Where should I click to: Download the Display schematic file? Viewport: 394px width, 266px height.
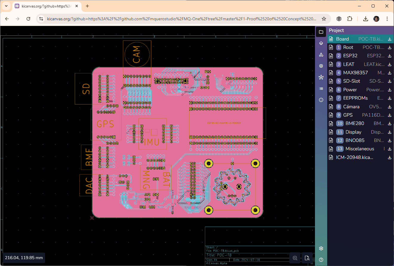tap(390, 132)
